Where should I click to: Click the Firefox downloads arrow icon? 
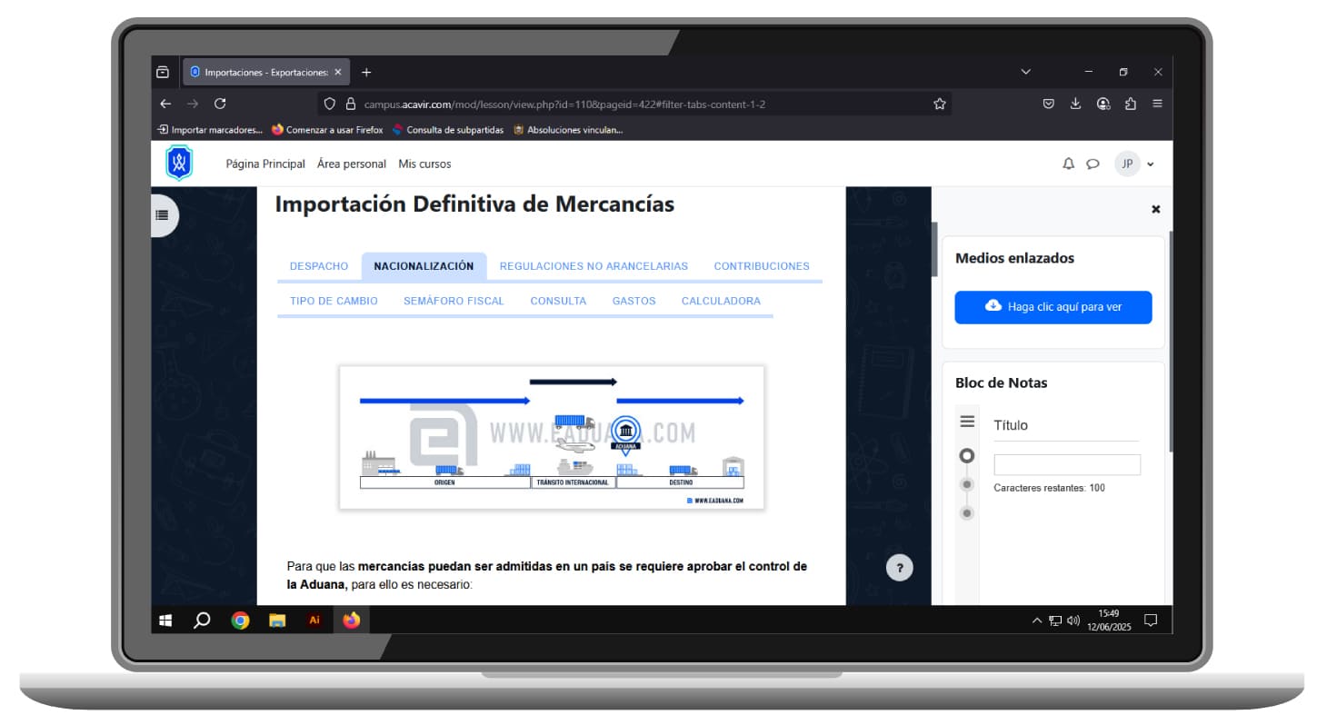(1075, 104)
